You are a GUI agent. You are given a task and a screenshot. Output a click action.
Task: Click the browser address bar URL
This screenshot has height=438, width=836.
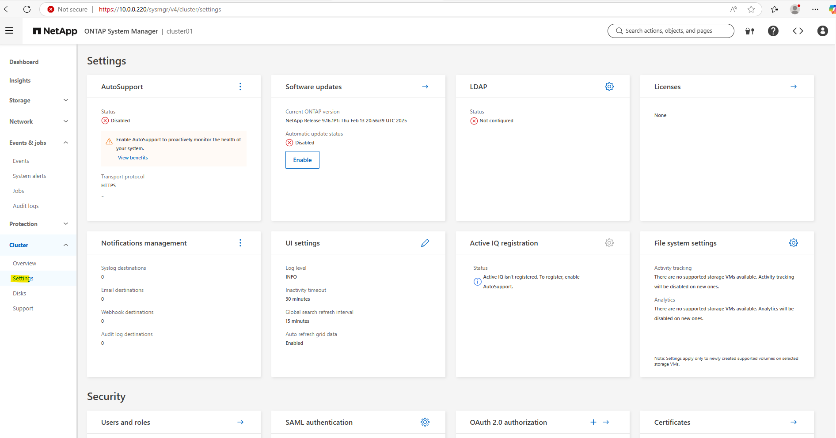(x=160, y=9)
